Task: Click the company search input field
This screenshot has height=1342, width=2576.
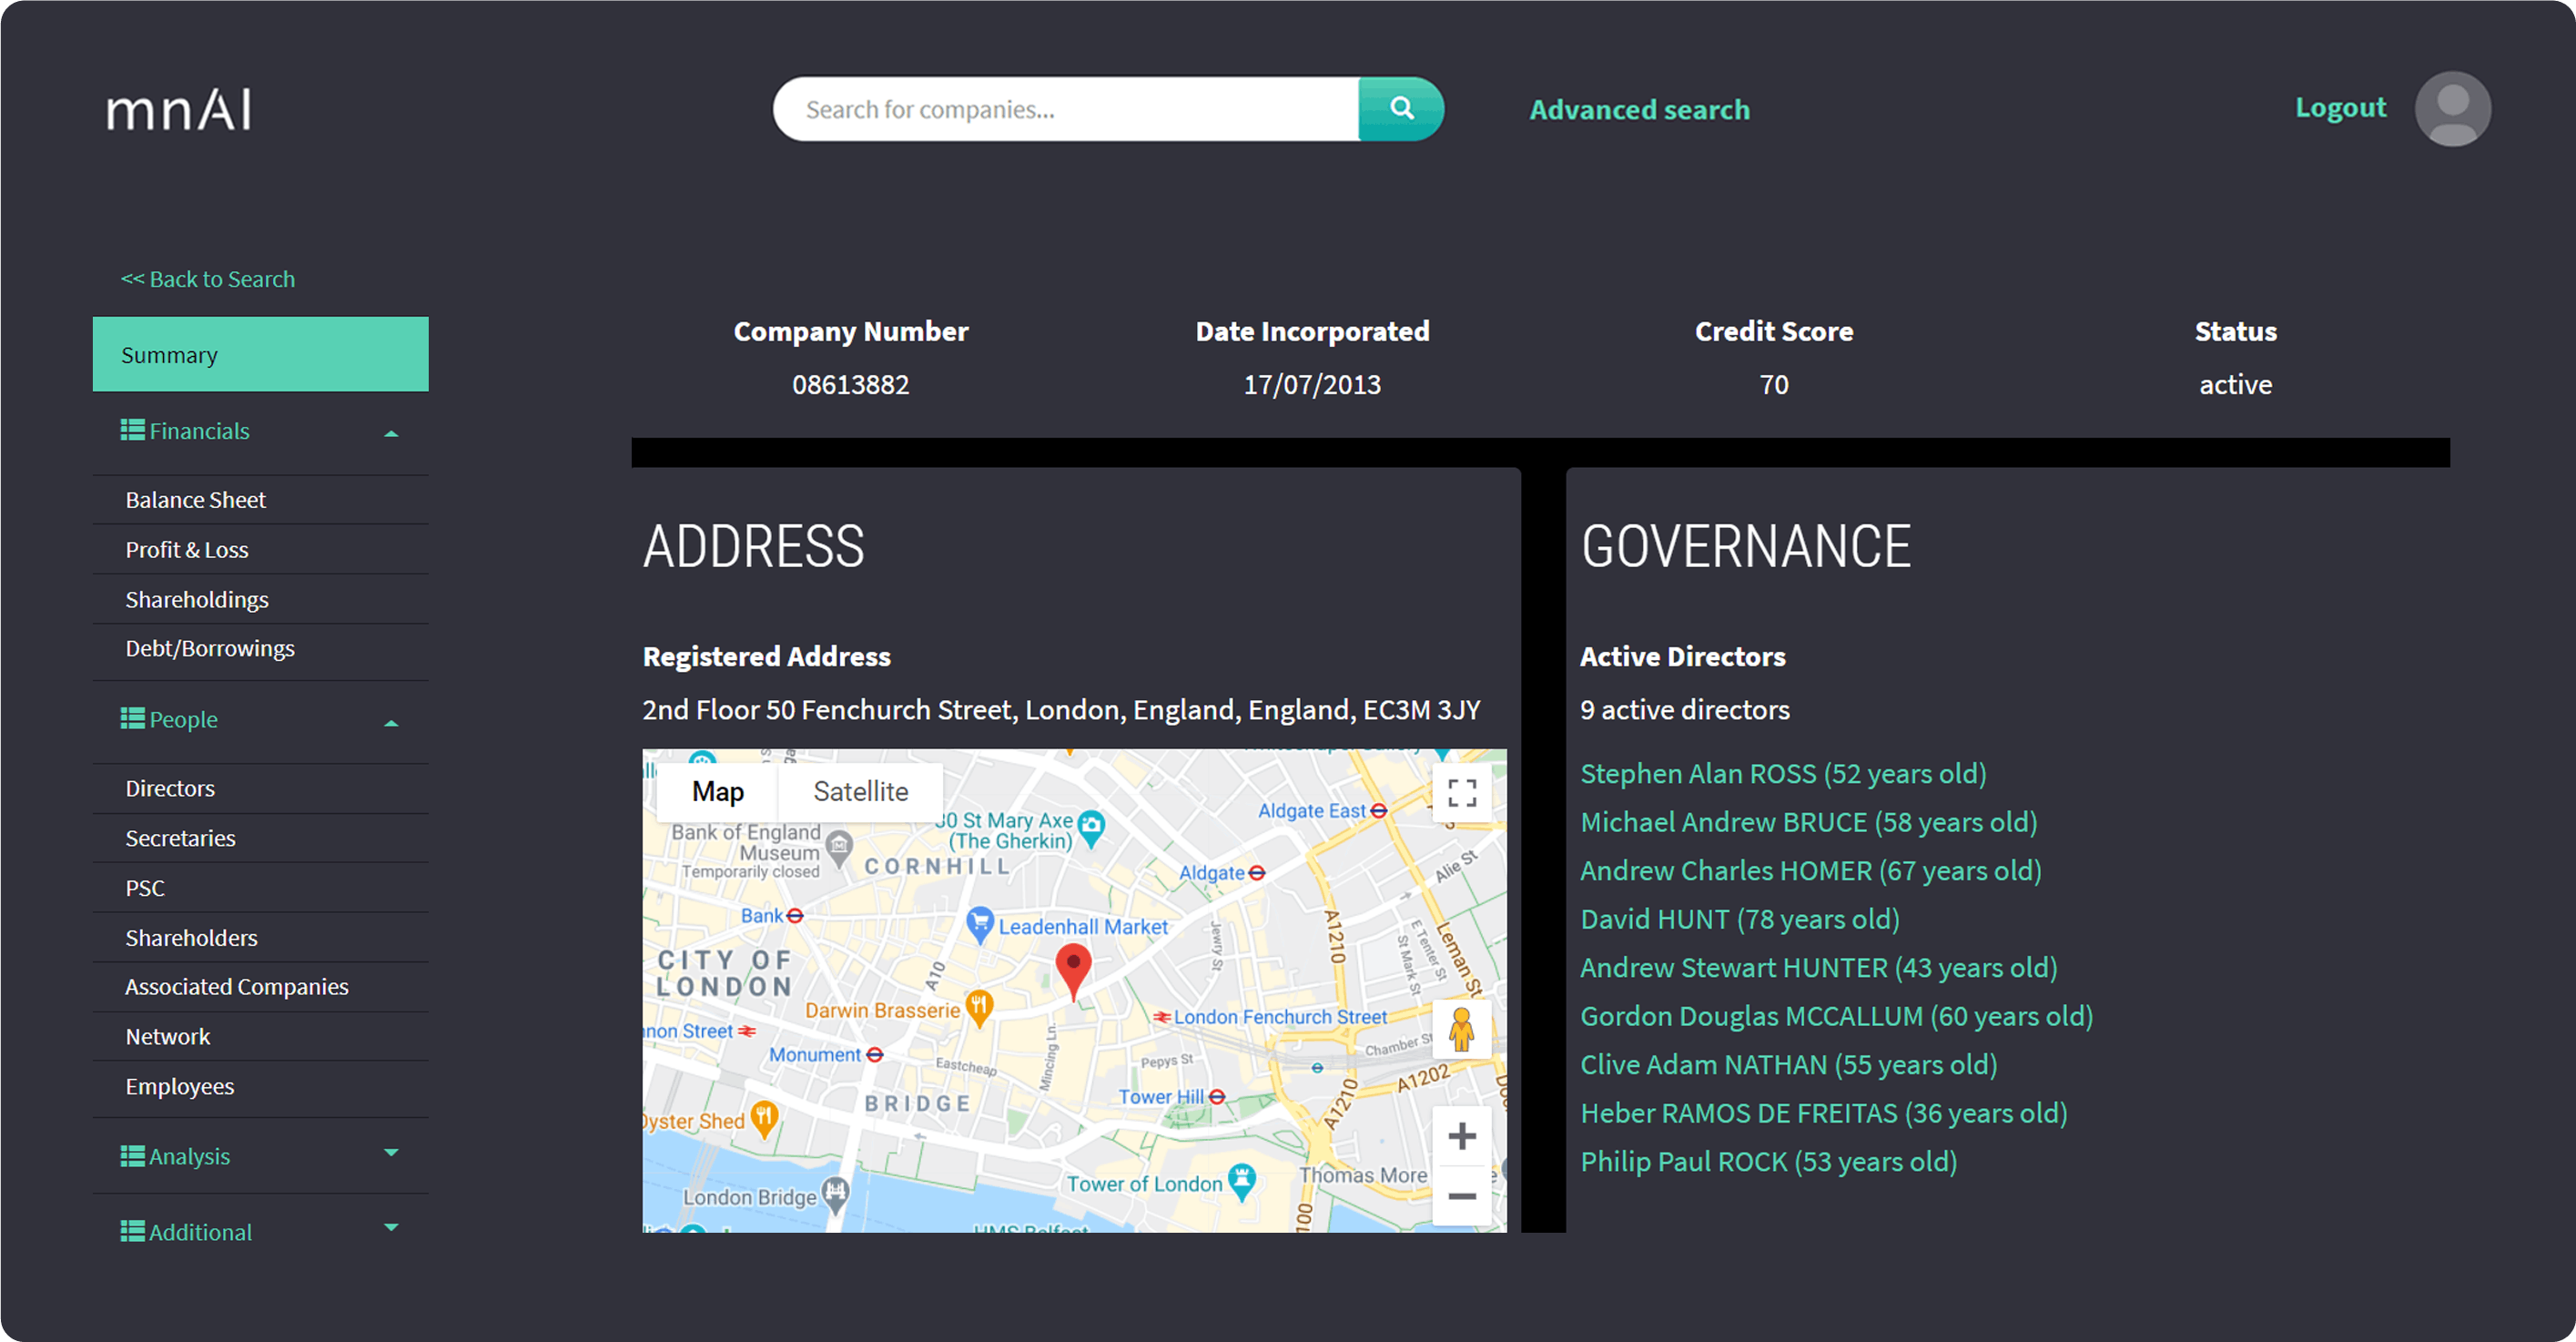Action: pos(1065,109)
